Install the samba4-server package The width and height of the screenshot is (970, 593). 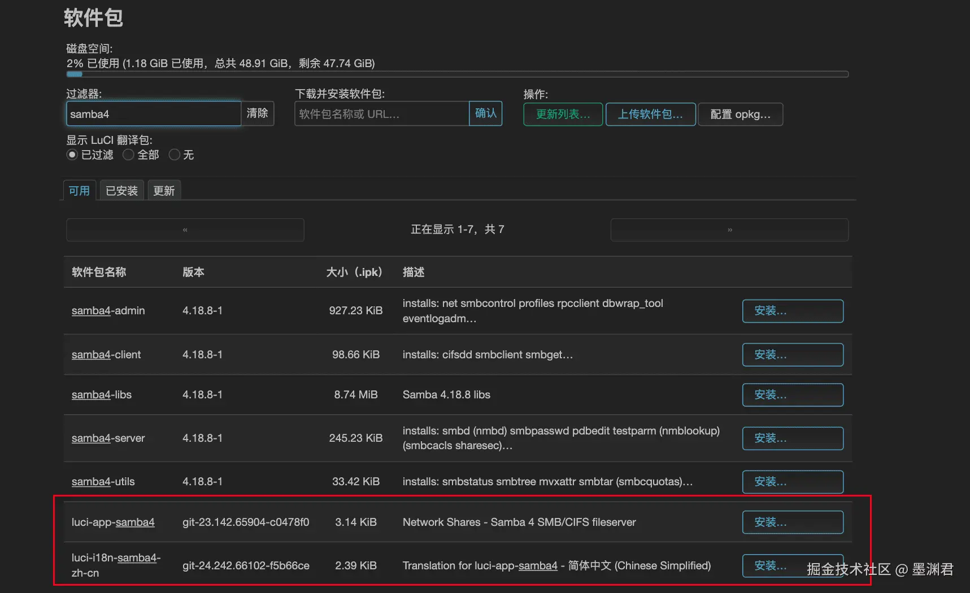tap(793, 438)
